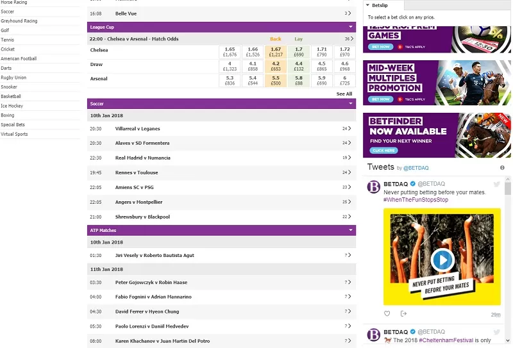
Task: Click the BETDAQ avatar on second tweet
Action: click(x=374, y=335)
